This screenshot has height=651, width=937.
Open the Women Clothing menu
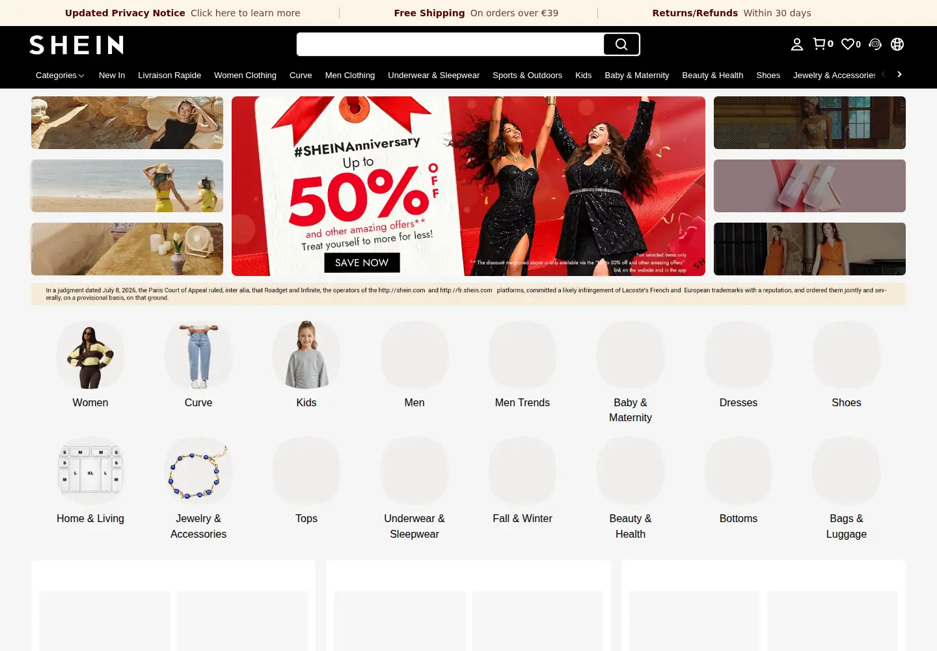[x=245, y=76]
